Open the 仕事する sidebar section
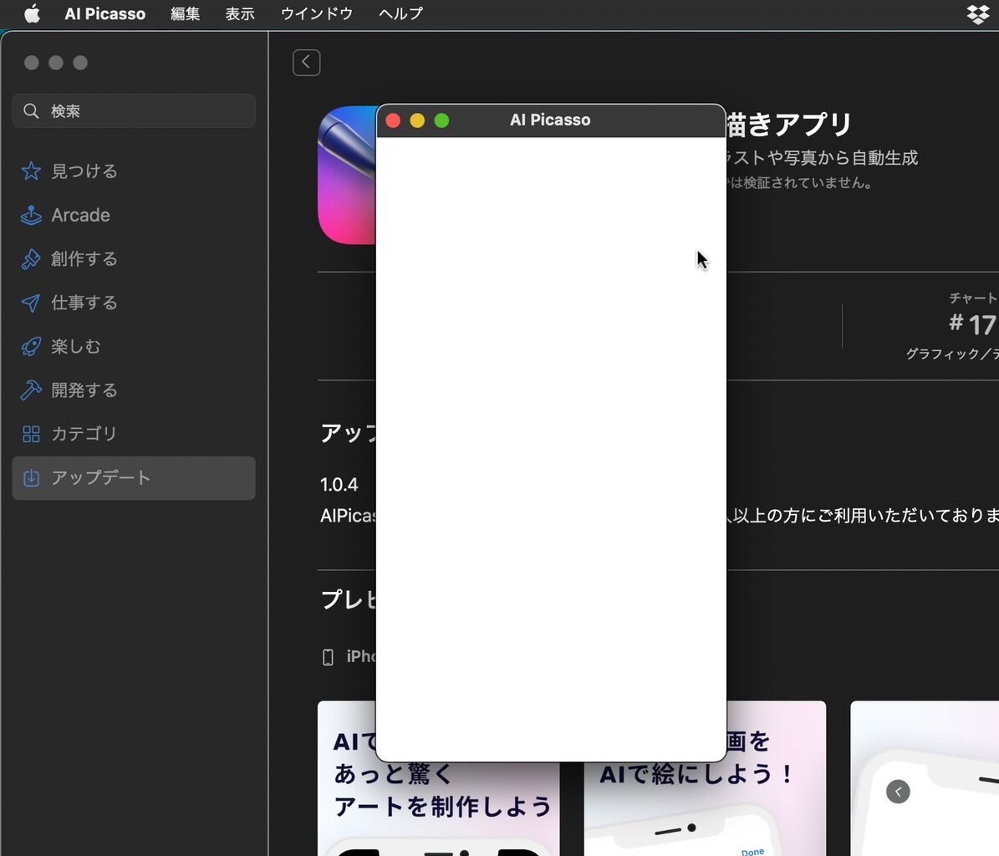This screenshot has width=999, height=856. tap(134, 303)
